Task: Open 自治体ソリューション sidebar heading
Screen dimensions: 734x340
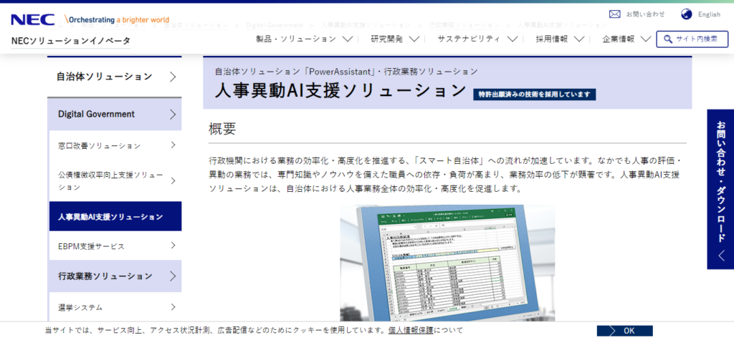Action: (x=115, y=77)
